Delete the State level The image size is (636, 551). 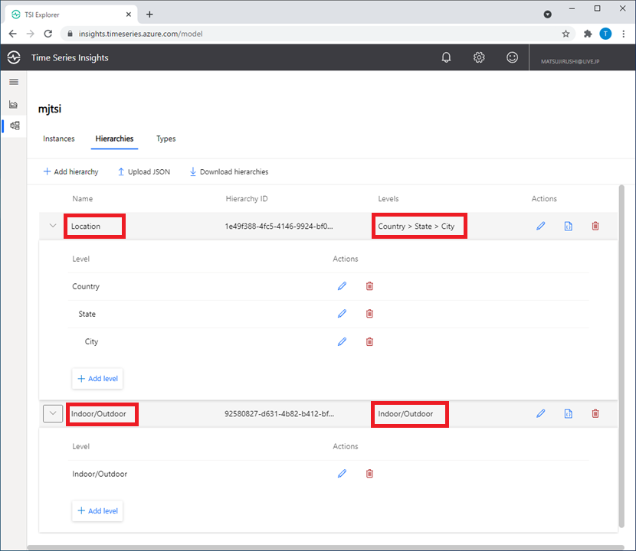pos(369,314)
